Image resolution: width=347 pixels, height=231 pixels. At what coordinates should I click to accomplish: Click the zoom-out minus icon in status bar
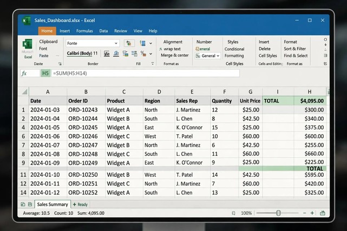coord(305,213)
